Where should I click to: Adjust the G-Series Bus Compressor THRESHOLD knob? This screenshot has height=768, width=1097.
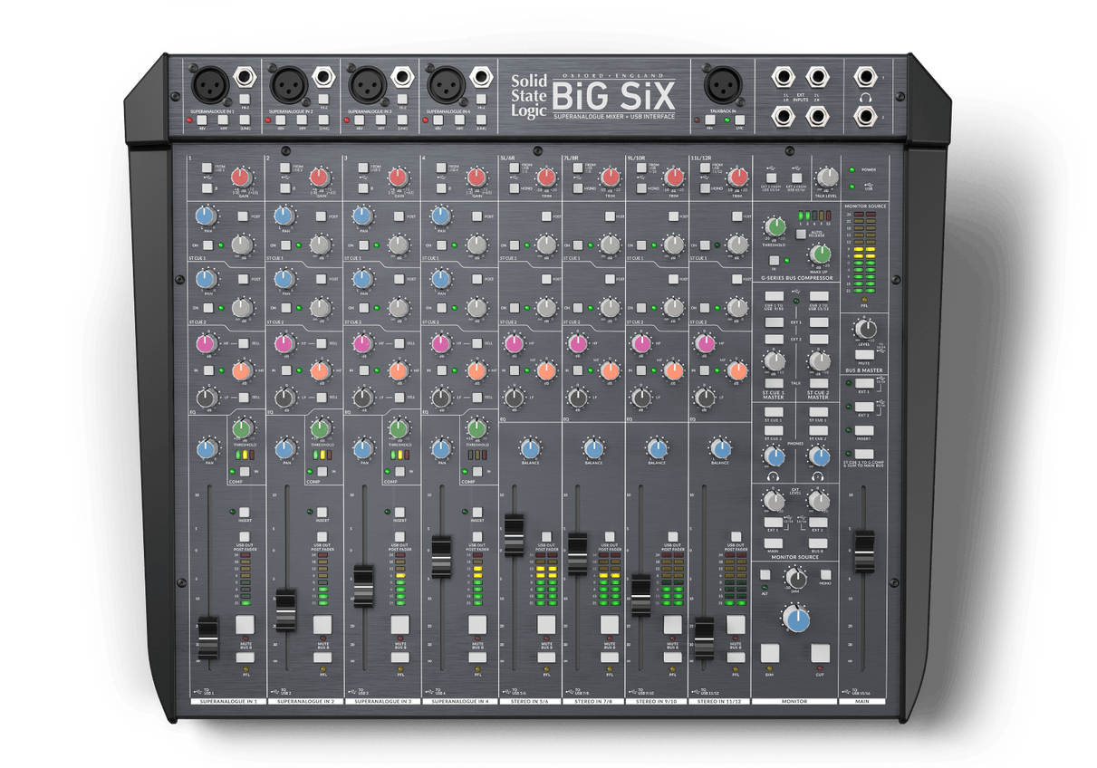[x=775, y=226]
